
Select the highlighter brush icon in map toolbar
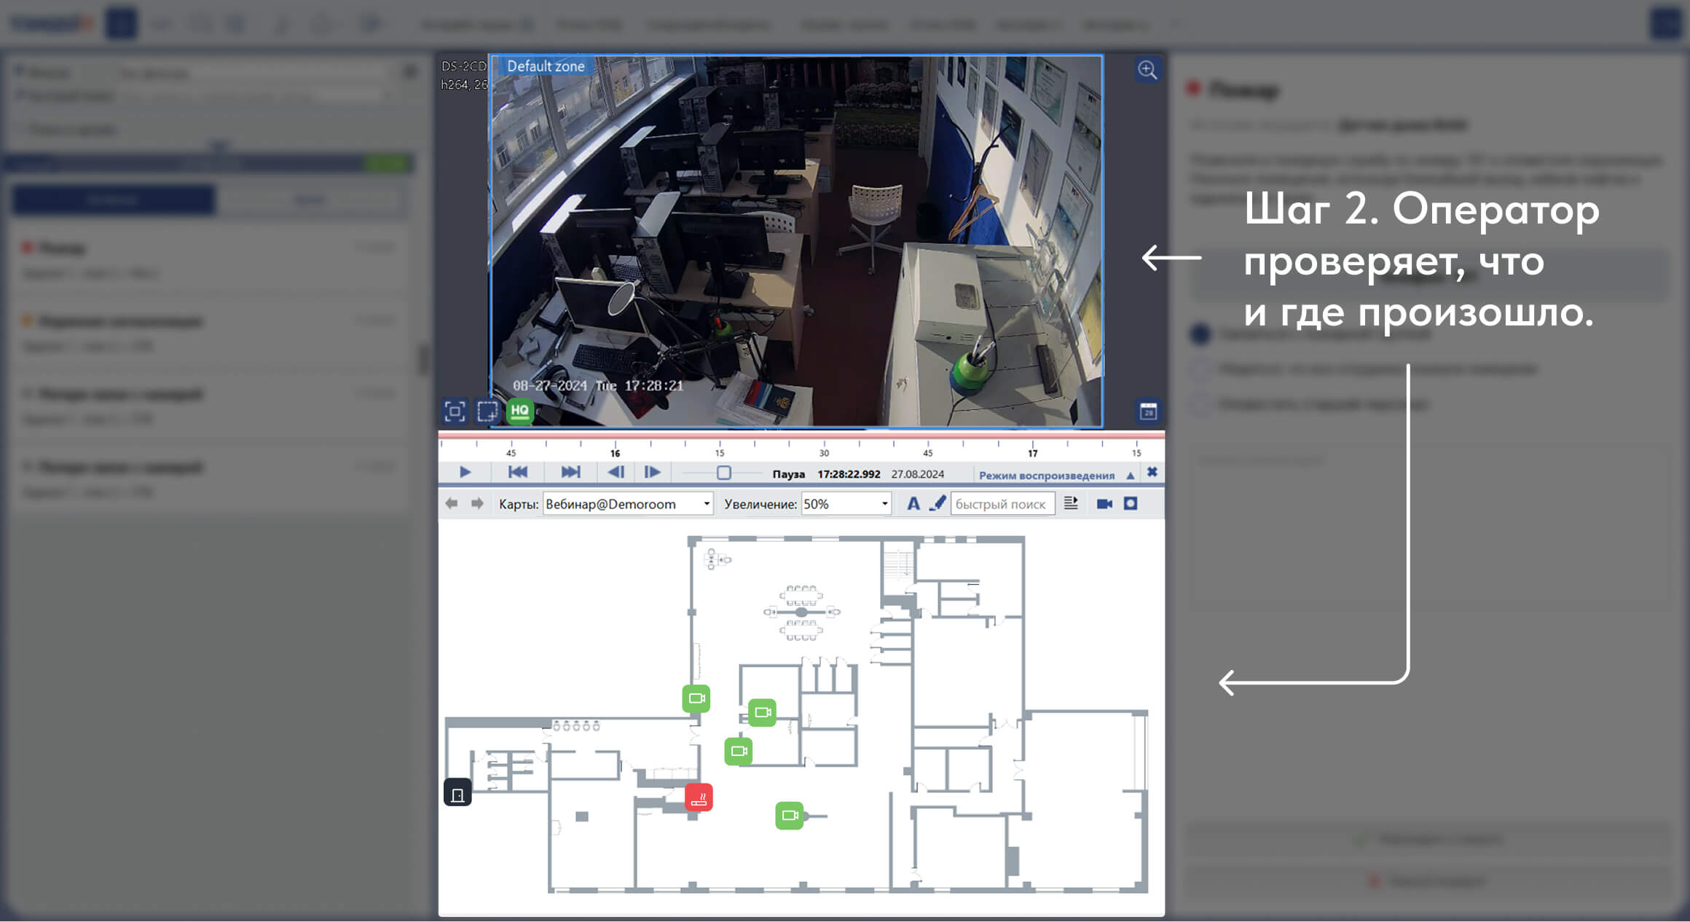(x=938, y=504)
